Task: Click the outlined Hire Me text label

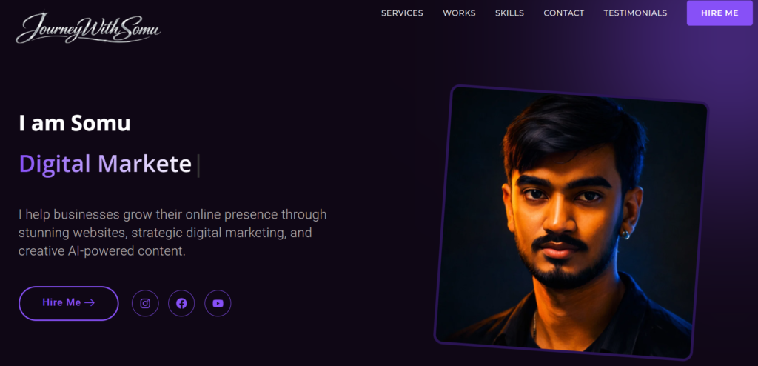Action: click(x=62, y=302)
